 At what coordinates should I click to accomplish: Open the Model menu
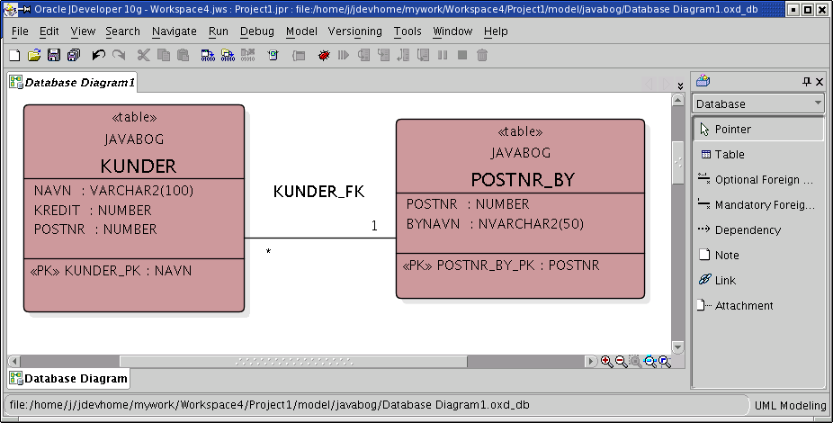(301, 31)
